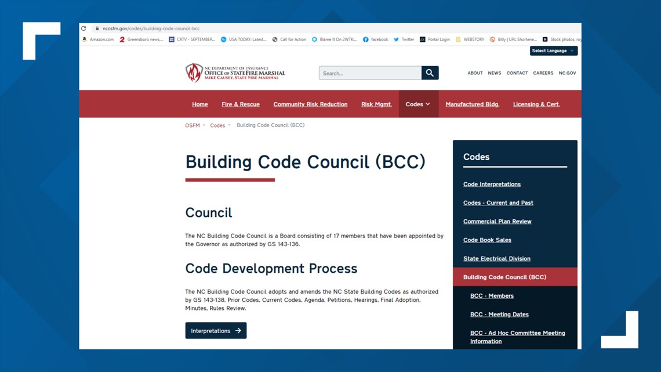Viewport: 661px width, 372px height.
Task: Open the Blame It On 2WTK bookmark
Action: (x=335, y=39)
